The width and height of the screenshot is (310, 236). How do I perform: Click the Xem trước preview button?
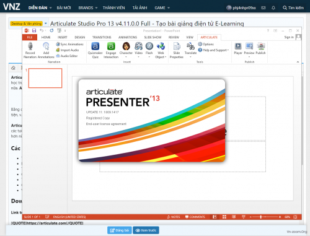[x=146, y=230]
